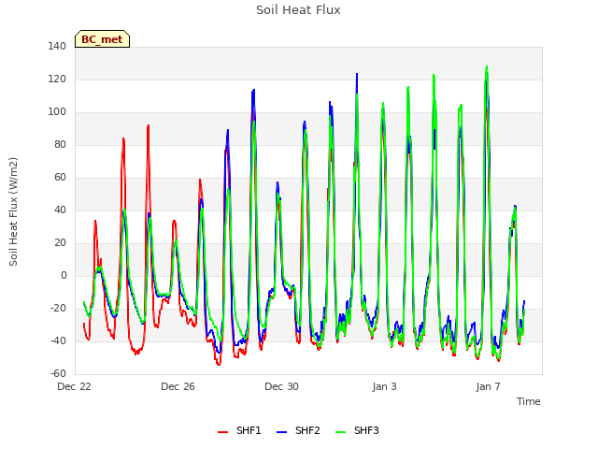Click the 'Soil Heat Flux (W/m2)' axis label
Image resolution: width=598 pixels, height=449 pixels.
coord(13,211)
